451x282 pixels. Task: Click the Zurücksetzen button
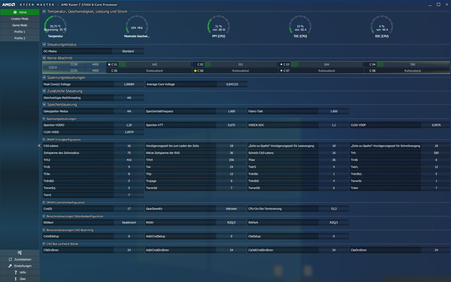pyautogui.click(x=20, y=259)
